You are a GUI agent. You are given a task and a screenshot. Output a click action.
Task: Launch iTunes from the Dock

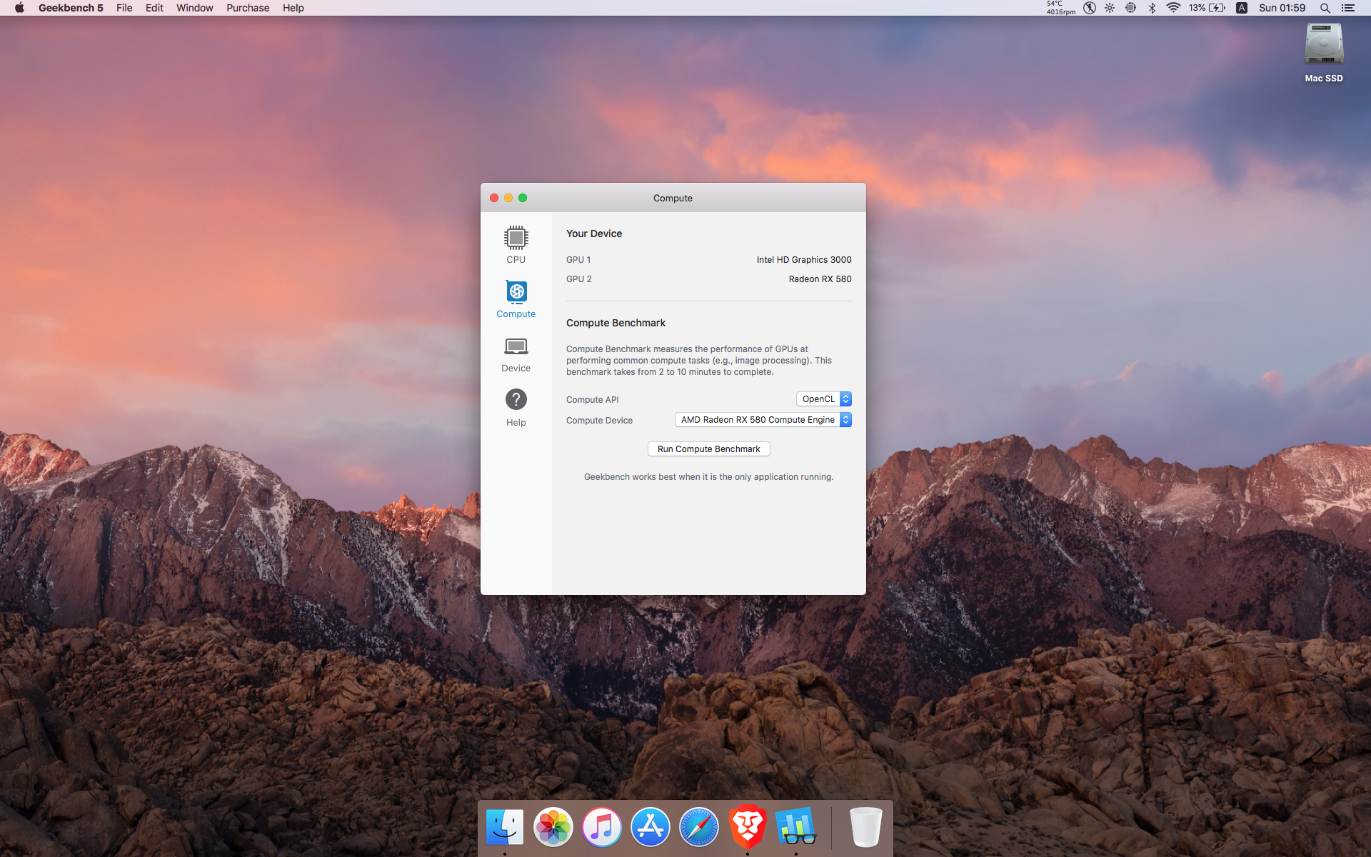click(x=602, y=827)
